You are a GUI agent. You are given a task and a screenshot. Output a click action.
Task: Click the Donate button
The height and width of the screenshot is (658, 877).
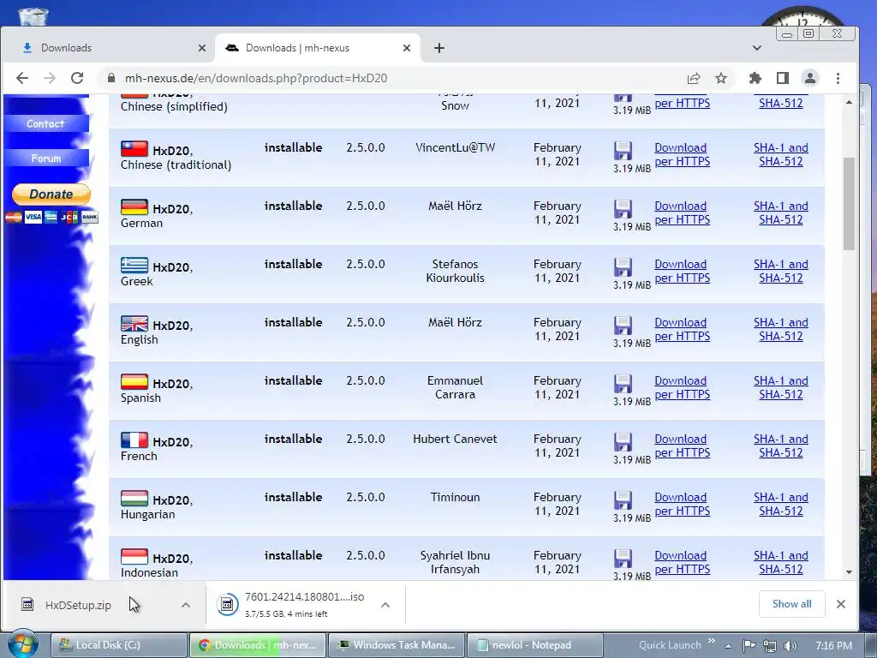(51, 194)
